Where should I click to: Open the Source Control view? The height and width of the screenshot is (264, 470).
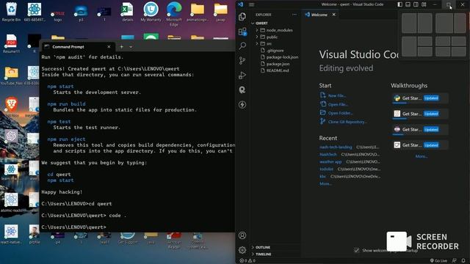pos(242,60)
